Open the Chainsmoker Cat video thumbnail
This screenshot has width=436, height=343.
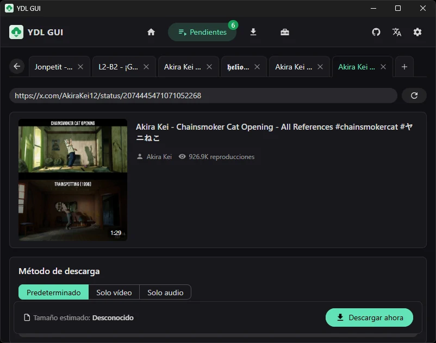[73, 180]
